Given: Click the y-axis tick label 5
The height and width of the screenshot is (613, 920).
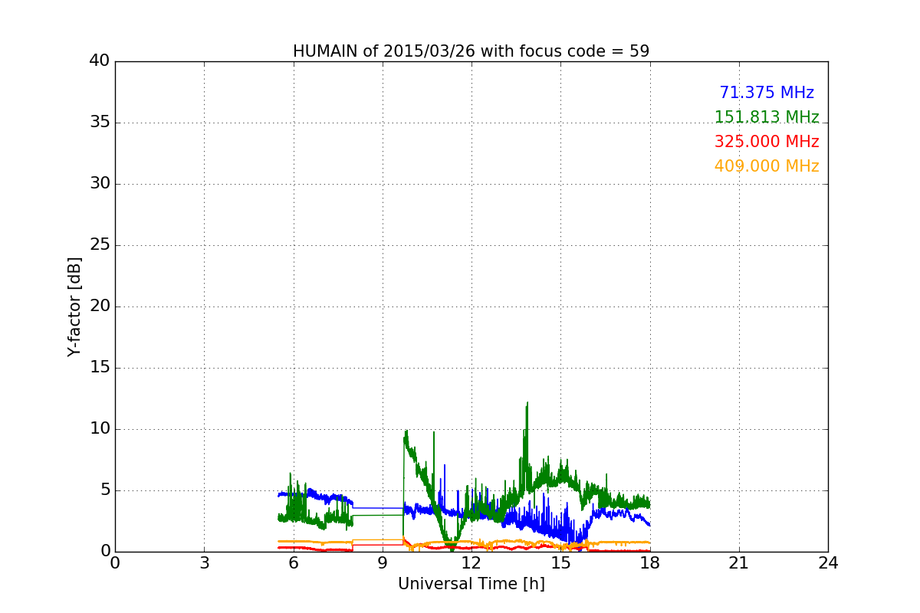Looking at the screenshot, I should [104, 490].
